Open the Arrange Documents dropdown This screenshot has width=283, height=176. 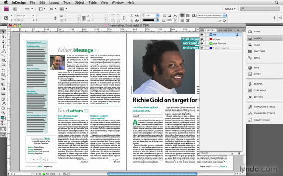(x=63, y=9)
